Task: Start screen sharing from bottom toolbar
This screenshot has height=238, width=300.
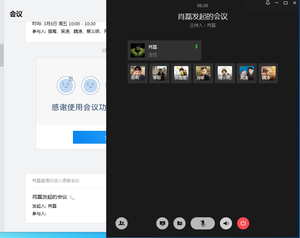Action: click(x=162, y=223)
